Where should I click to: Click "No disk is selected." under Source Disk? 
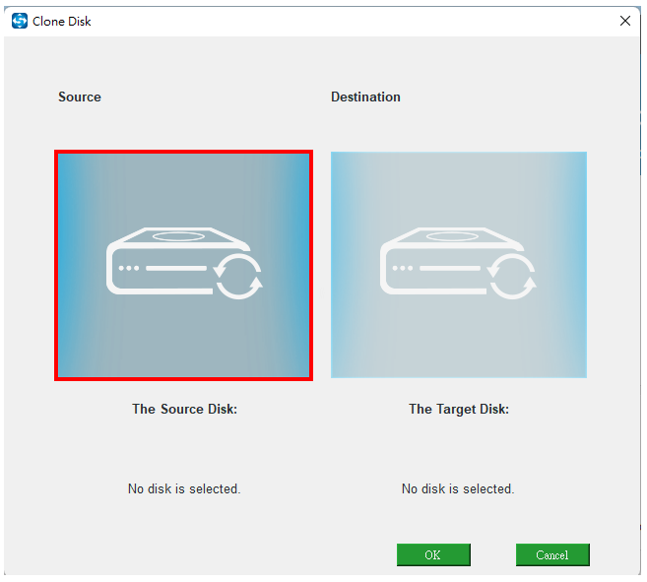[184, 488]
